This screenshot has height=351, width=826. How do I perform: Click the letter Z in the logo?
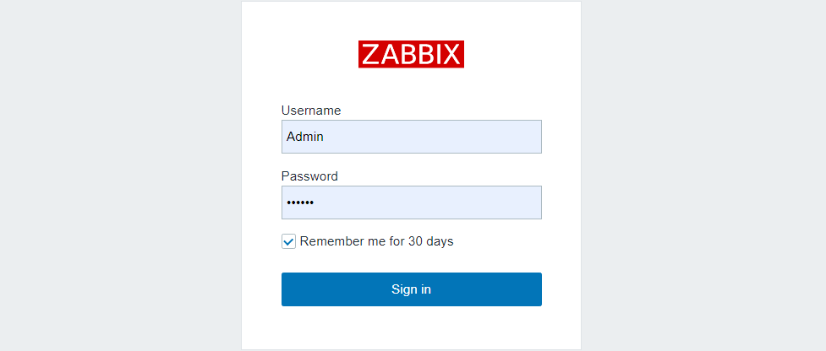point(370,55)
